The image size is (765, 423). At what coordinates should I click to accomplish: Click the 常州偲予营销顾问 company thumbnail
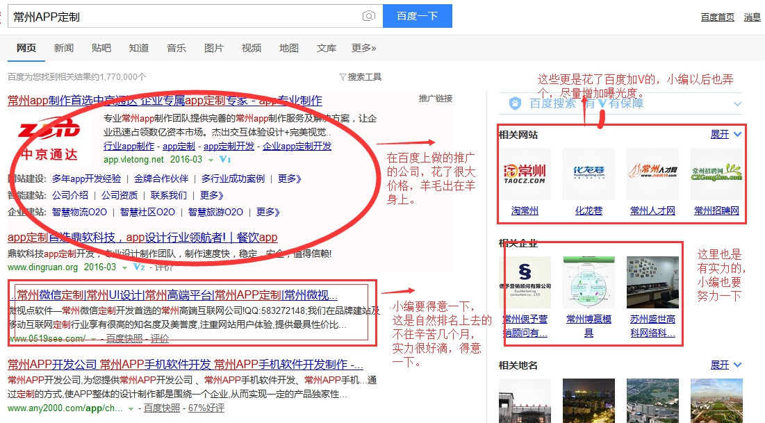point(525,283)
